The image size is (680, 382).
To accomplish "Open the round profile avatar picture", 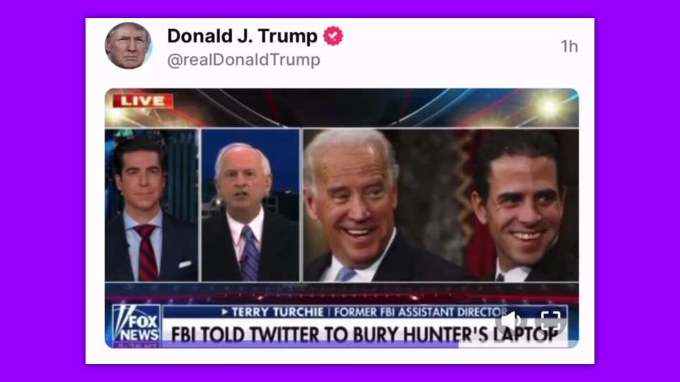I will [x=128, y=46].
